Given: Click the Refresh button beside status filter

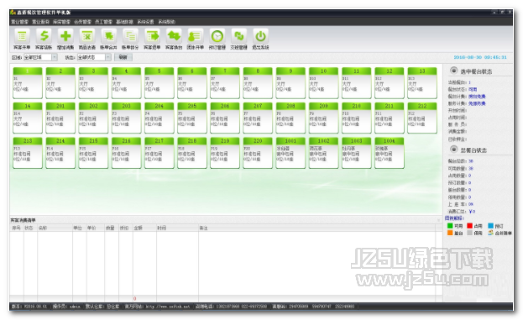Looking at the screenshot, I should (x=123, y=57).
